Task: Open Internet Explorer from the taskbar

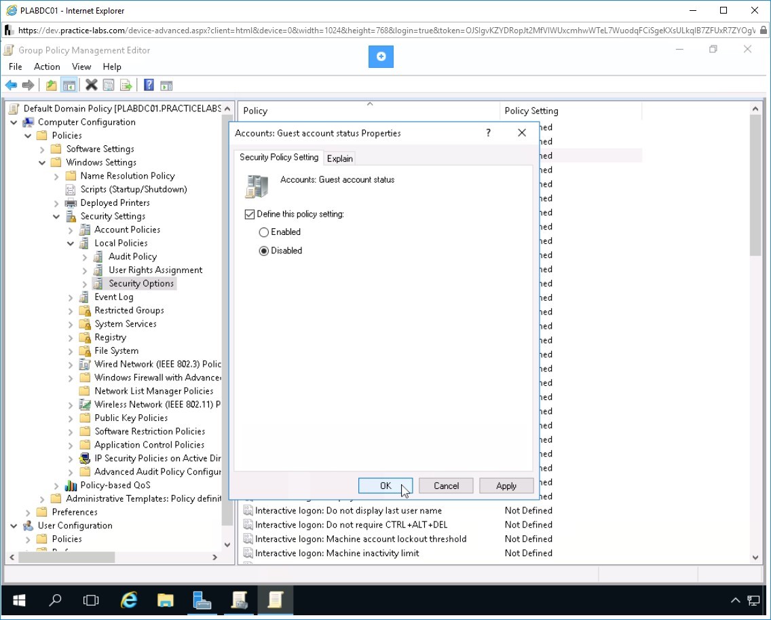Action: click(x=130, y=600)
